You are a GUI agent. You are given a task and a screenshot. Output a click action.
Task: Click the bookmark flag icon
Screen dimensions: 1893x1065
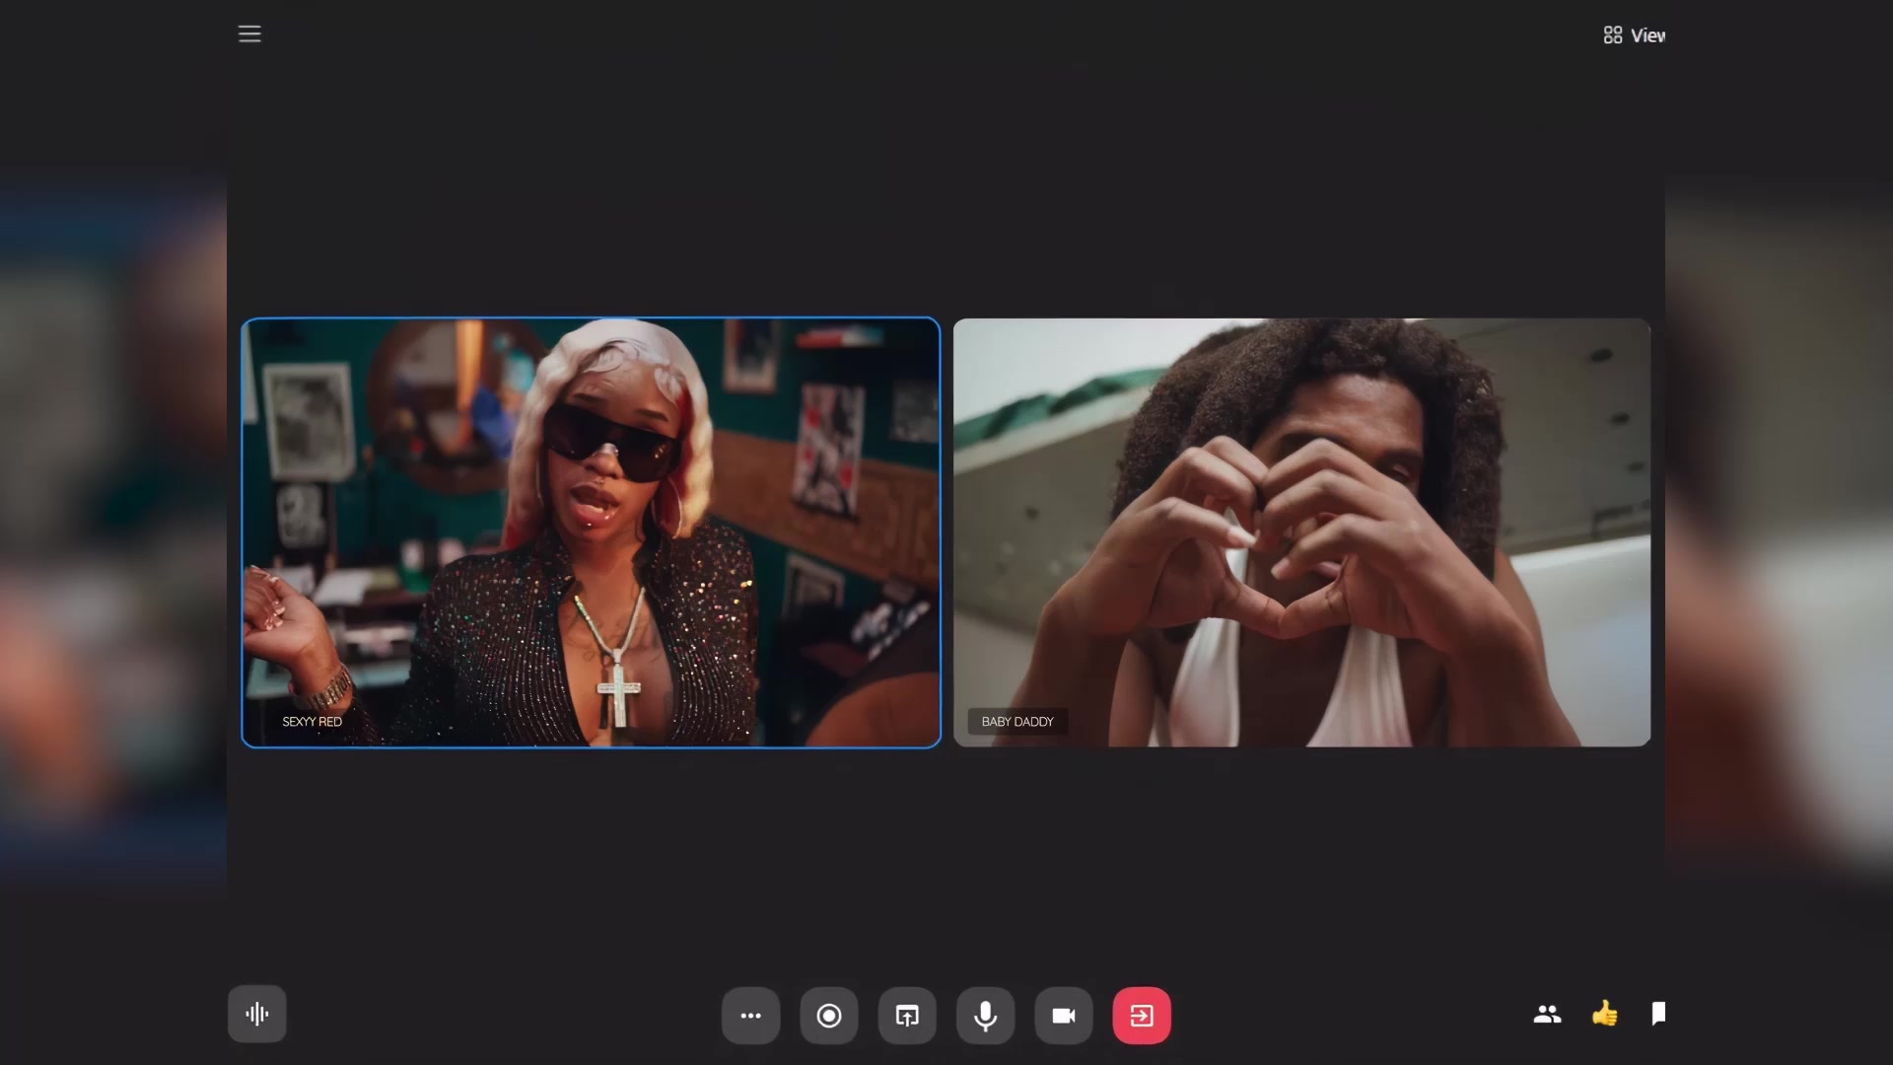[1658, 1013]
